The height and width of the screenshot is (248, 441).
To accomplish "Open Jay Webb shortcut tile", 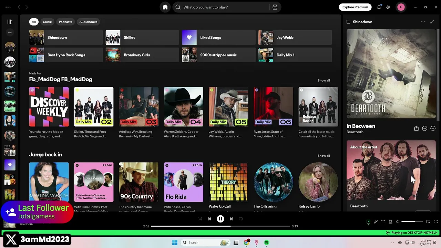I will coord(295,38).
